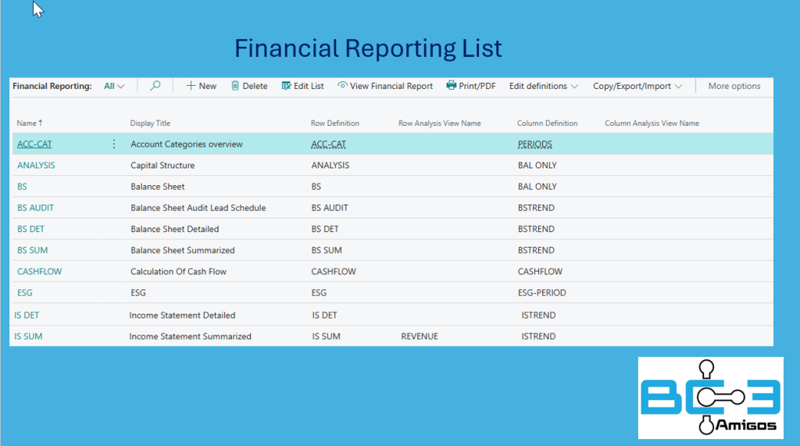Viewport: 800px width, 446px height.
Task: Select the ESG report name
Action: [x=25, y=293]
